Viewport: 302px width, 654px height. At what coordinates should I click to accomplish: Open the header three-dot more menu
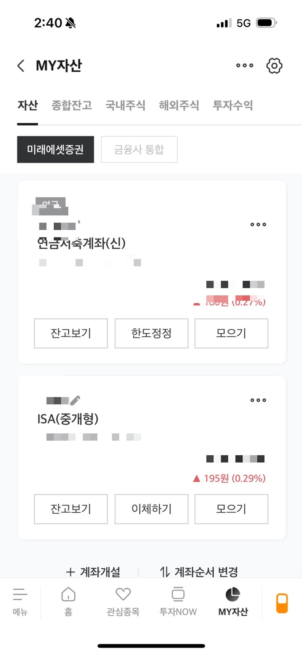pyautogui.click(x=244, y=66)
